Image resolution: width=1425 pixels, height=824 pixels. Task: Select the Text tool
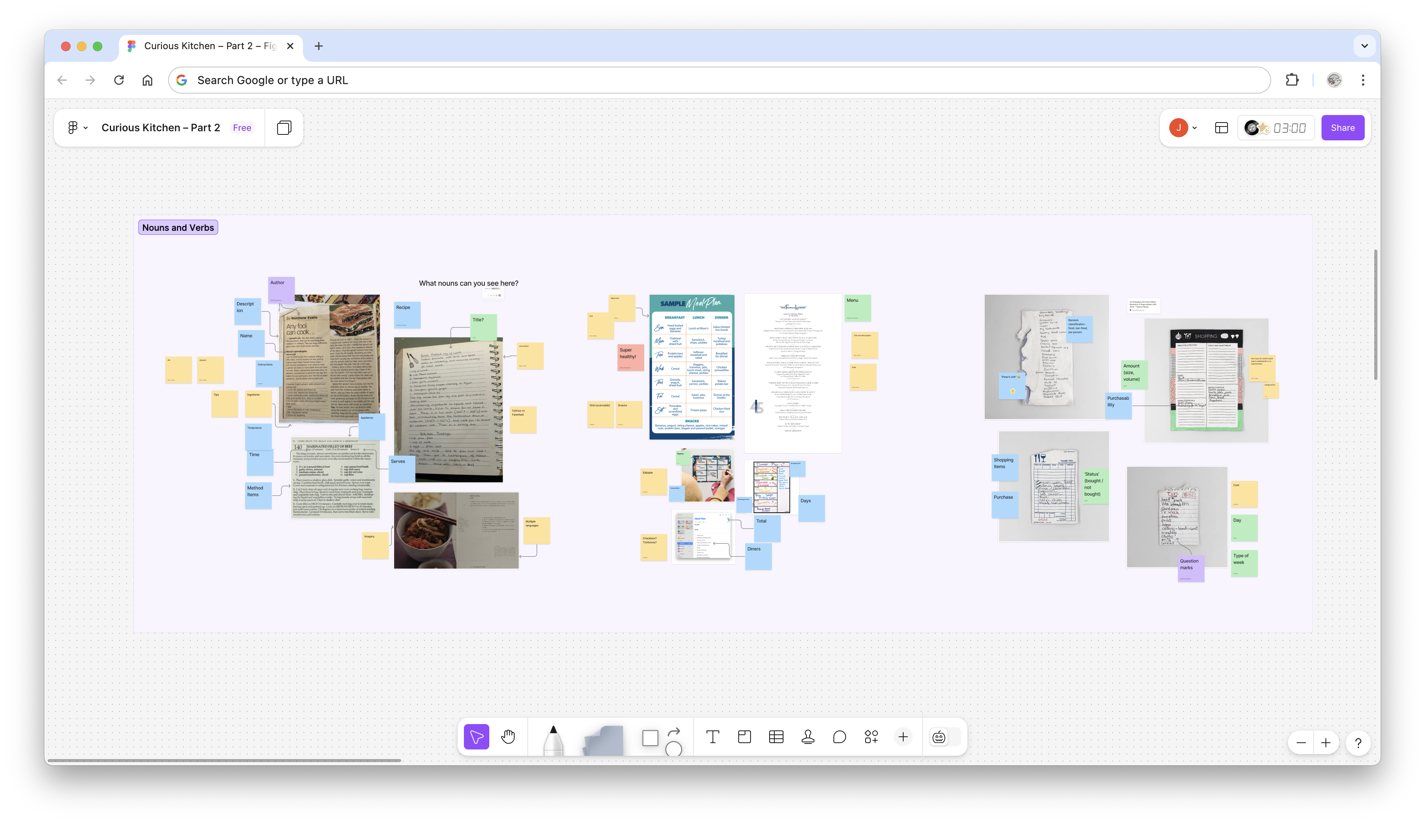[712, 737]
